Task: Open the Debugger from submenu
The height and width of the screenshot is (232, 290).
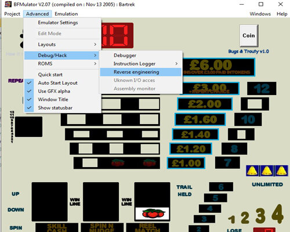Action: pos(141,56)
